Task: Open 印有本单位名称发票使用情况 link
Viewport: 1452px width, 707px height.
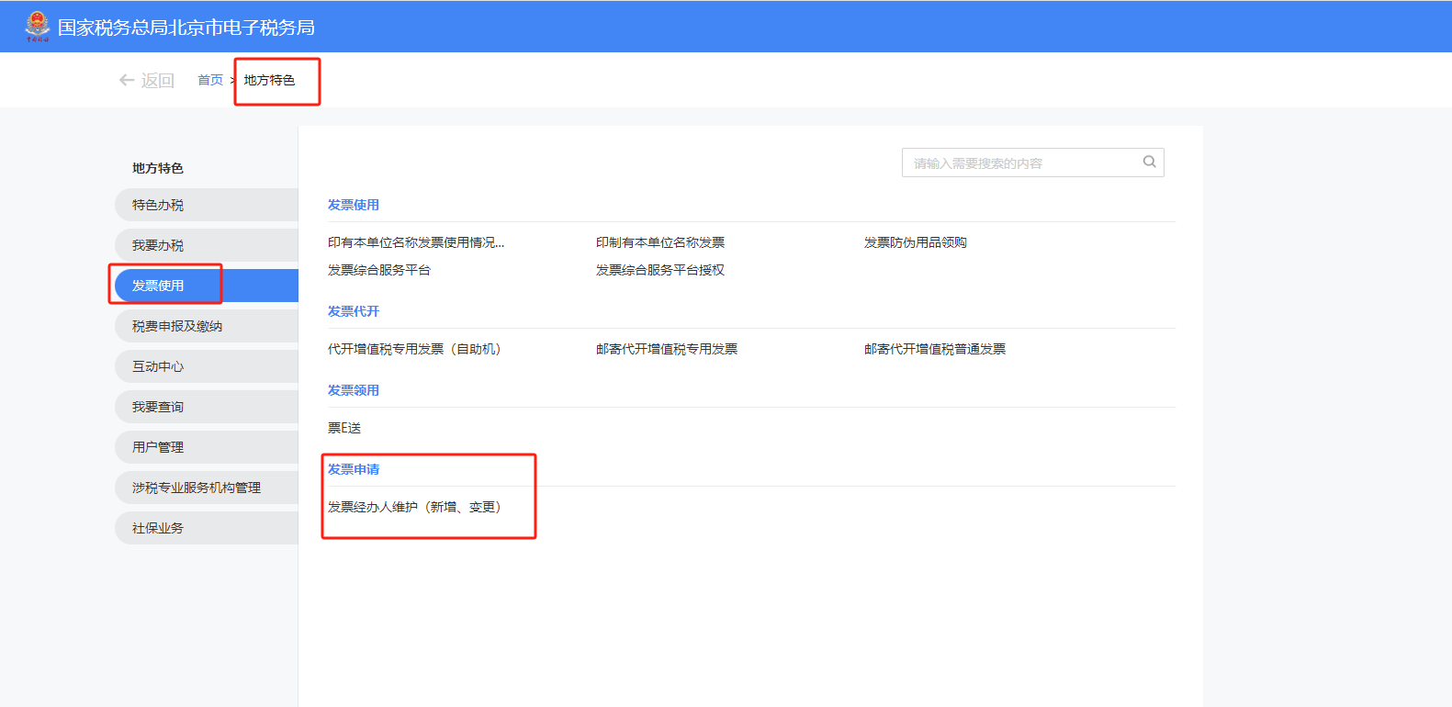Action: pos(416,242)
